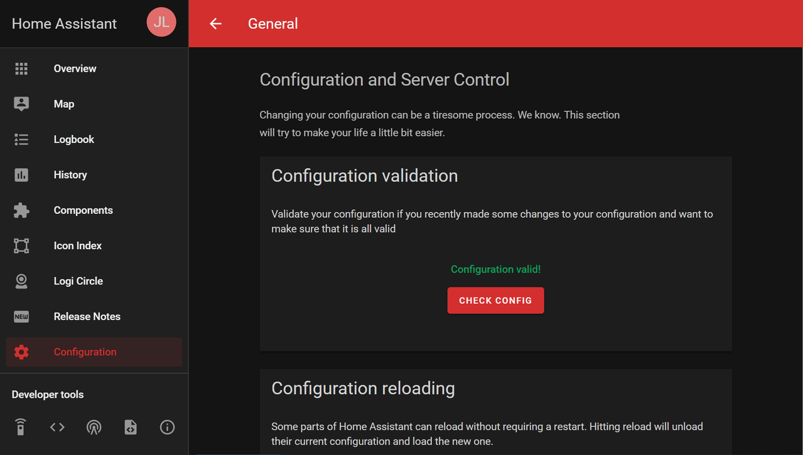Open the Logbook menu item

[94, 139]
